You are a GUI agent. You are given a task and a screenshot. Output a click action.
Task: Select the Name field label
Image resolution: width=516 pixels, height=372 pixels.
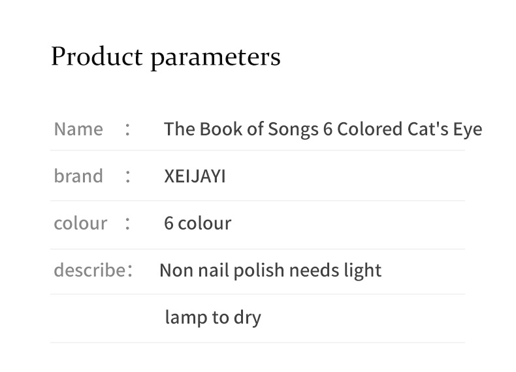click(x=78, y=129)
